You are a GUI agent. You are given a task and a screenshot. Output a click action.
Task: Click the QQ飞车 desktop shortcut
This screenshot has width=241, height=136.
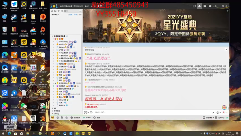pyautogui.click(x=33, y=43)
